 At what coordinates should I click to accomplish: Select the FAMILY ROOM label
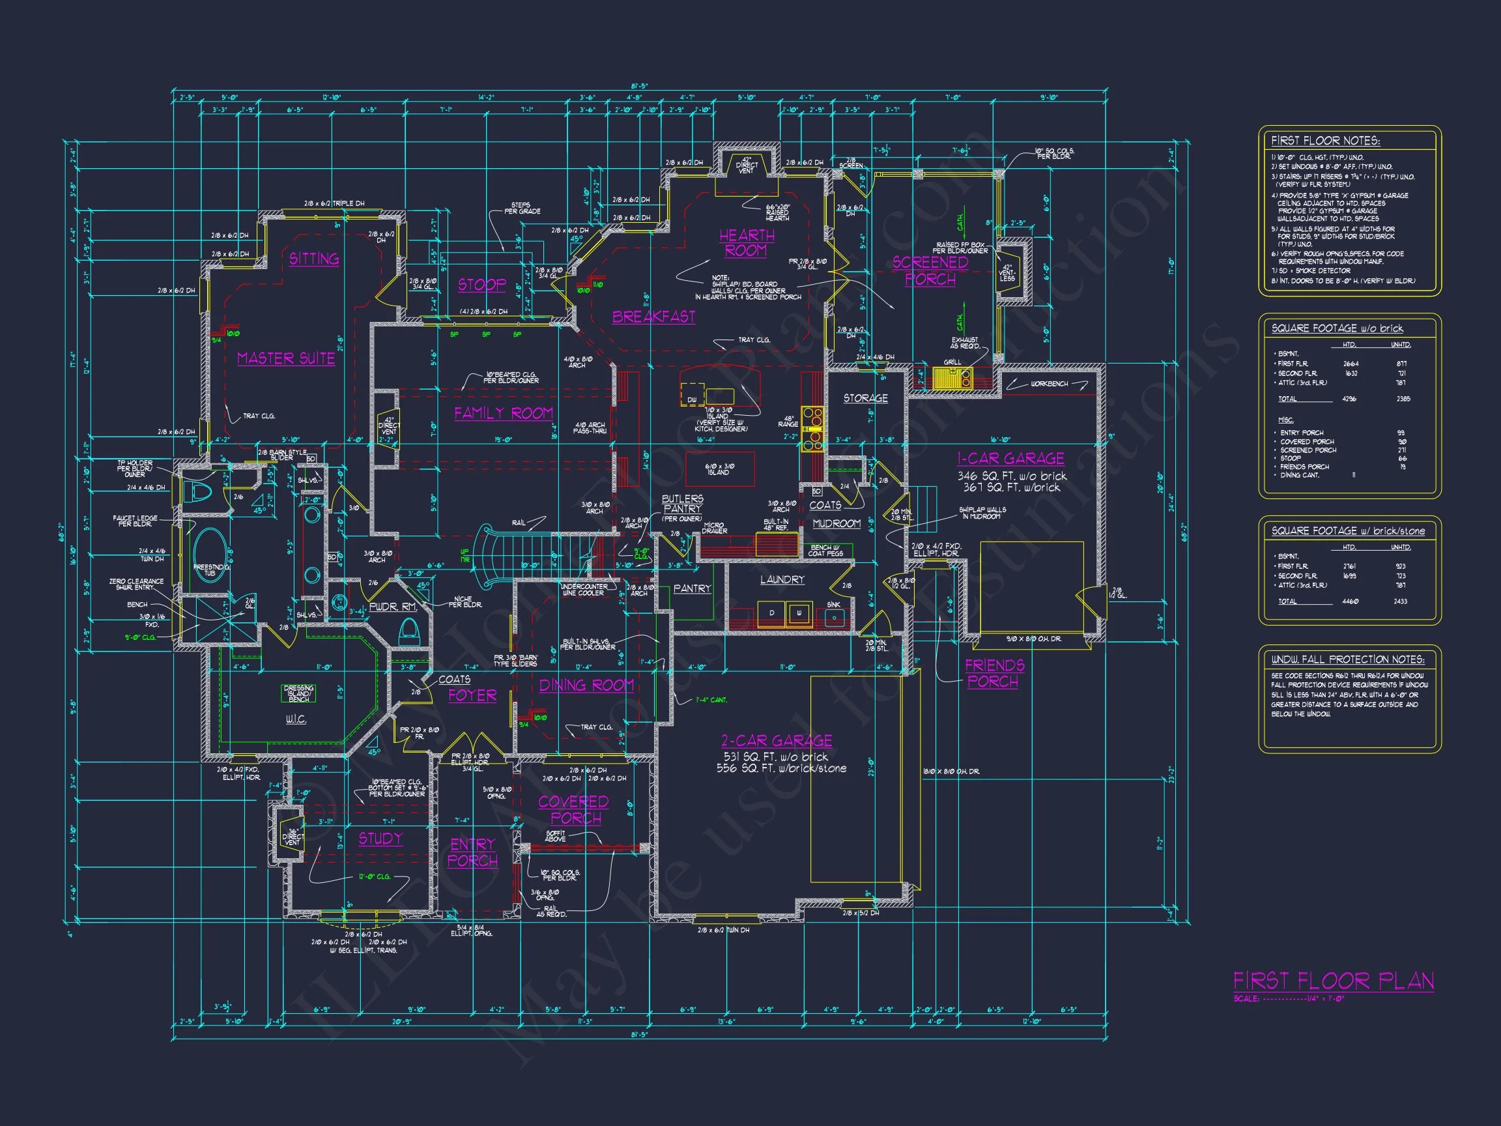point(504,412)
